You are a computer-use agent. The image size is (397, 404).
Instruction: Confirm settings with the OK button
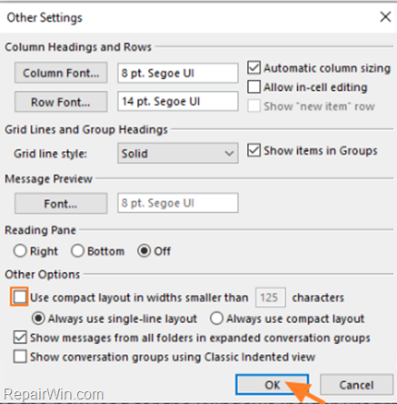pyautogui.click(x=272, y=385)
